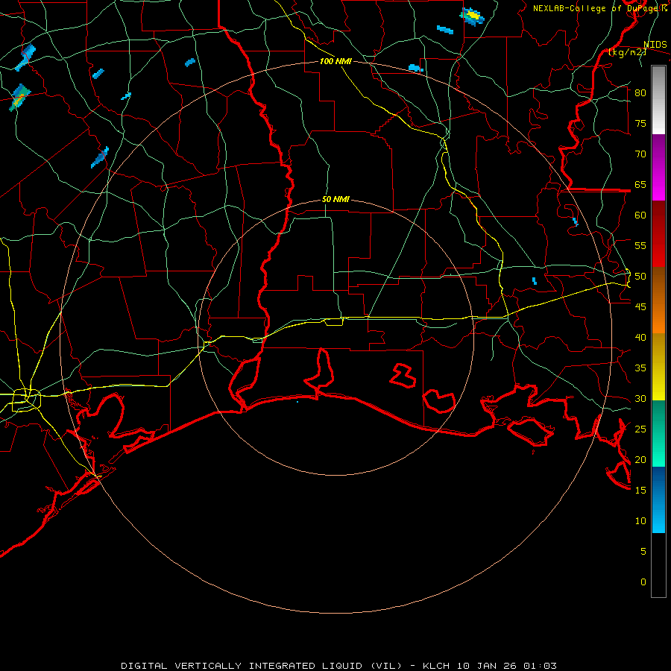Select the magenta-purple segment of the color bar

658,167
